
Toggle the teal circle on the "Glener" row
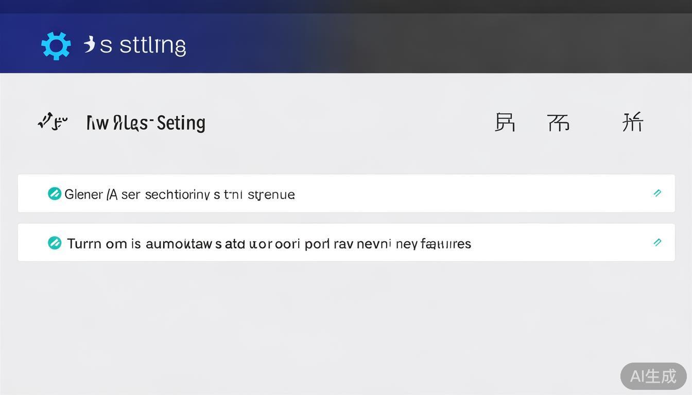[x=55, y=193]
